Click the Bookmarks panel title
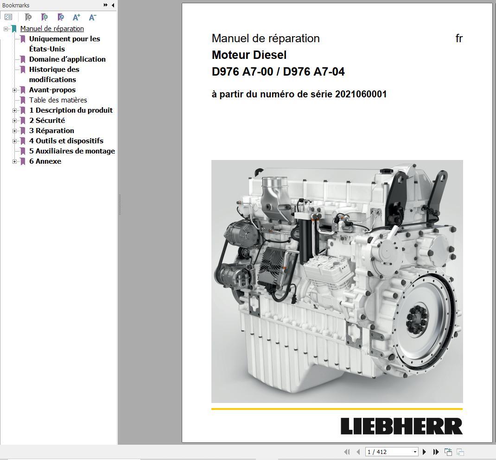496x460 pixels. [x=15, y=6]
